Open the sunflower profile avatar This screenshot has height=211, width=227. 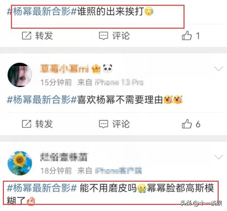20,163
